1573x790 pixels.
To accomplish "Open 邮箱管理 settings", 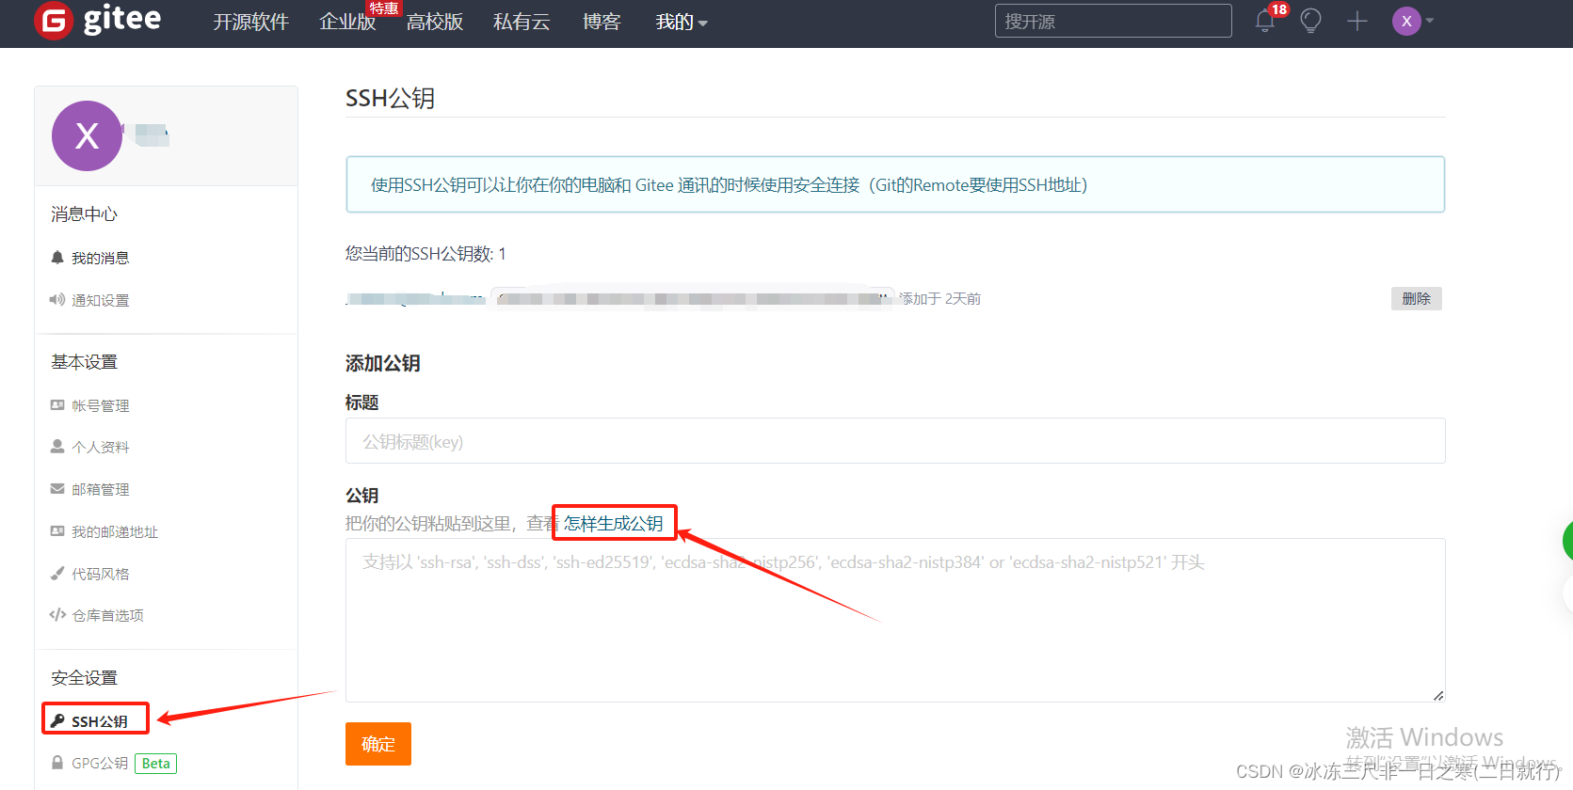I will click(x=100, y=489).
